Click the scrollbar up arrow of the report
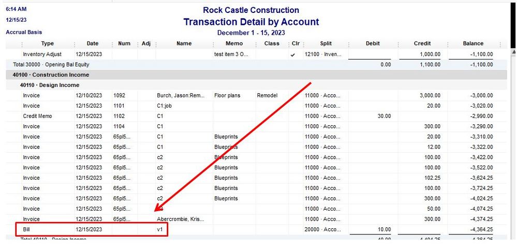This screenshot has width=517, height=249. pyautogui.click(x=514, y=52)
